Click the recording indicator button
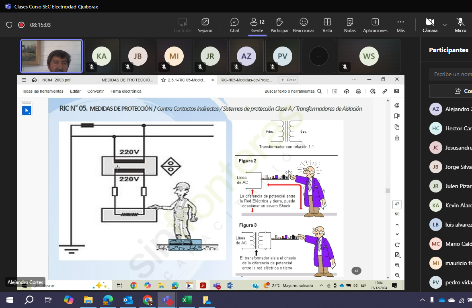Image resolution: width=472 pixels, height=308 pixels. tap(21, 25)
